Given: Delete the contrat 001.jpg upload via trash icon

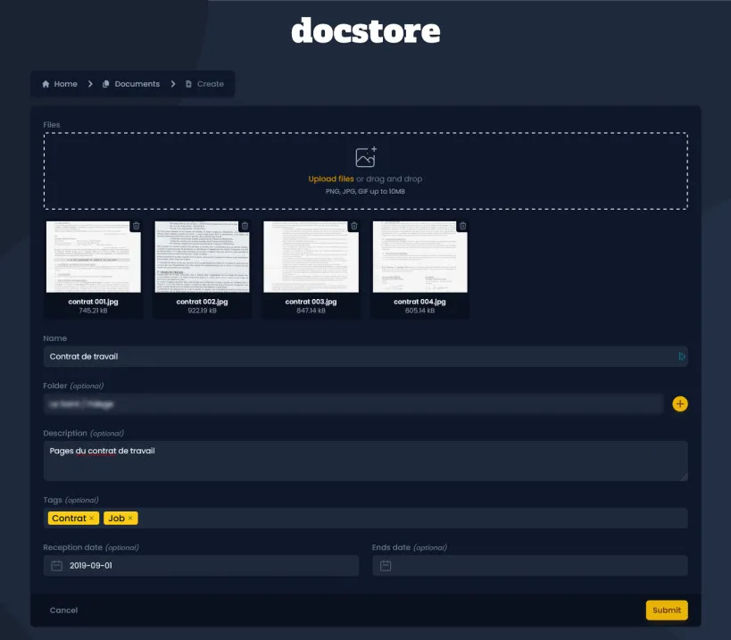Looking at the screenshot, I should tap(135, 226).
